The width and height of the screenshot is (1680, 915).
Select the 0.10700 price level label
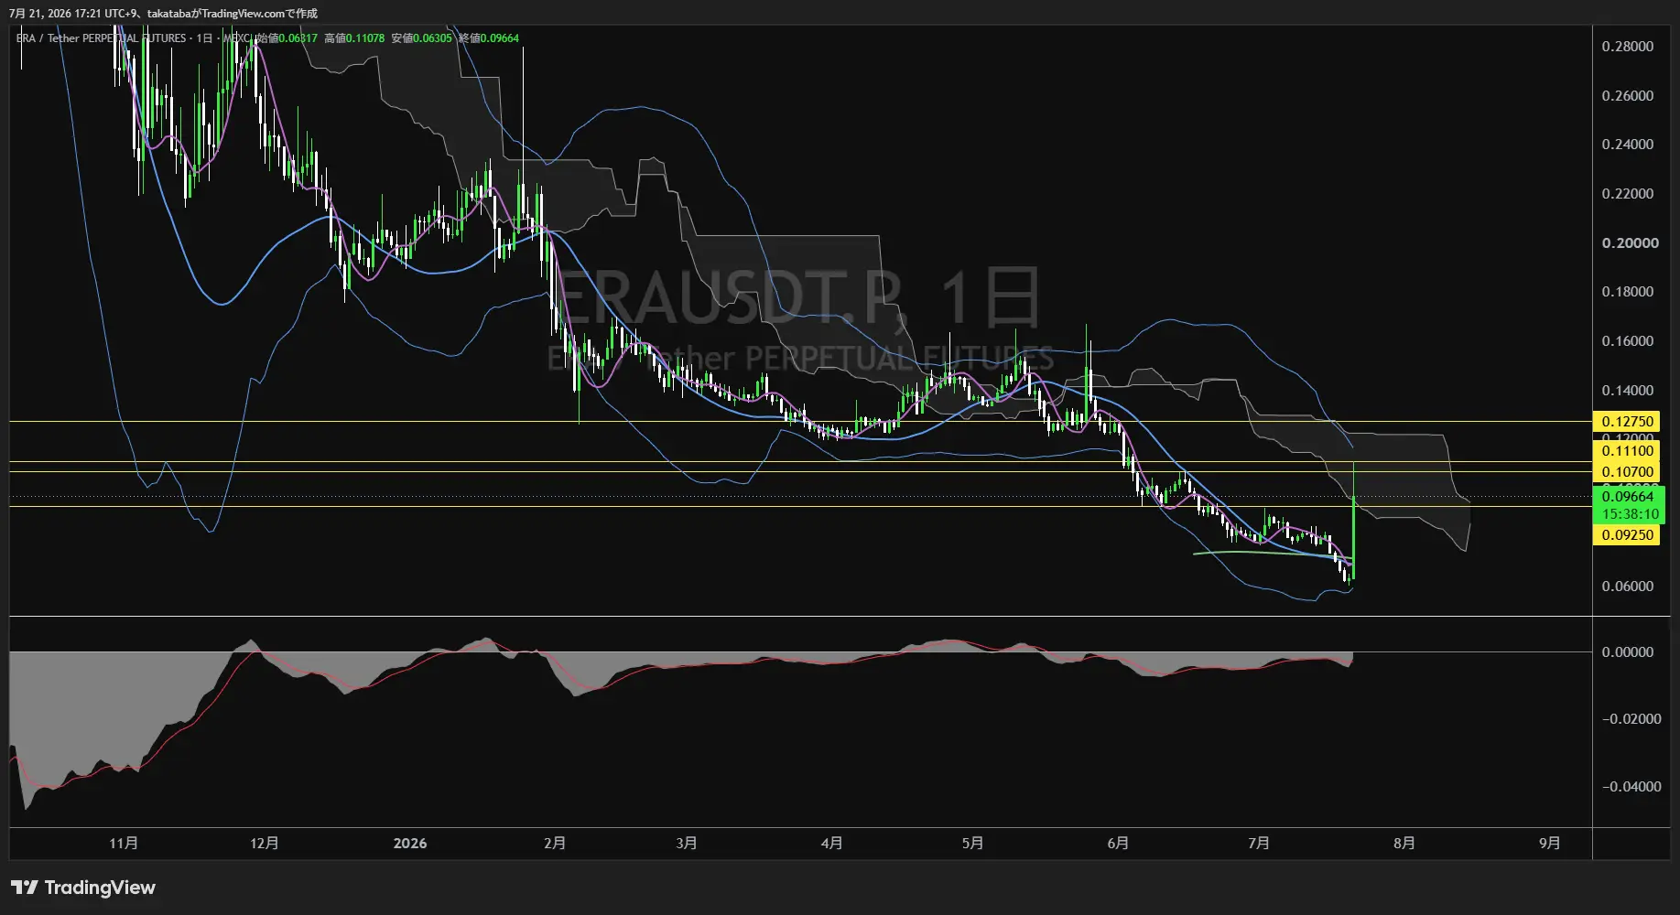click(x=1627, y=472)
